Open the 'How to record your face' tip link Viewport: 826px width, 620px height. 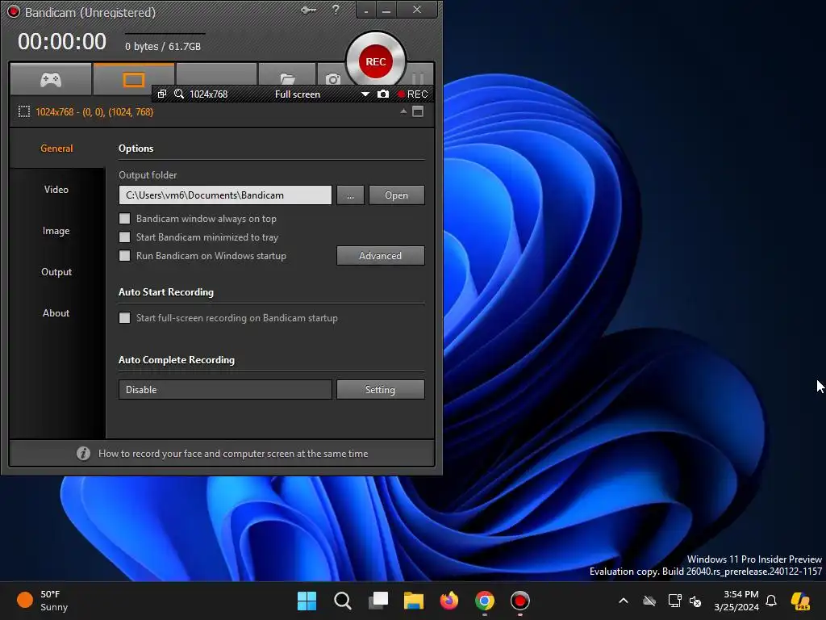pyautogui.click(x=233, y=454)
